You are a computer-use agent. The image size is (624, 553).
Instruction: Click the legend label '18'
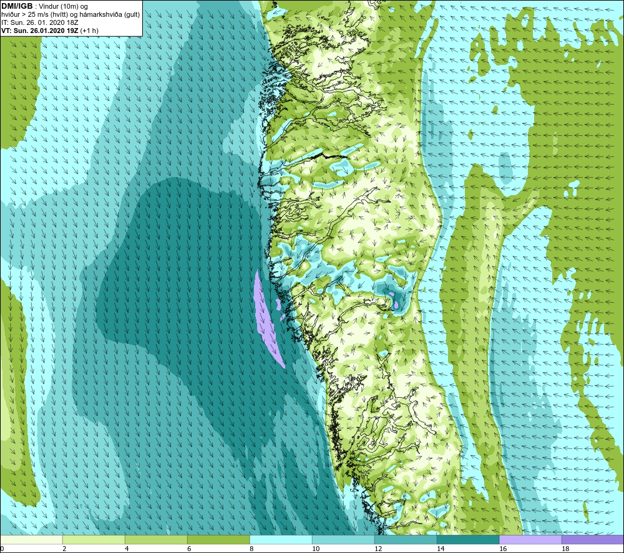[565, 549]
